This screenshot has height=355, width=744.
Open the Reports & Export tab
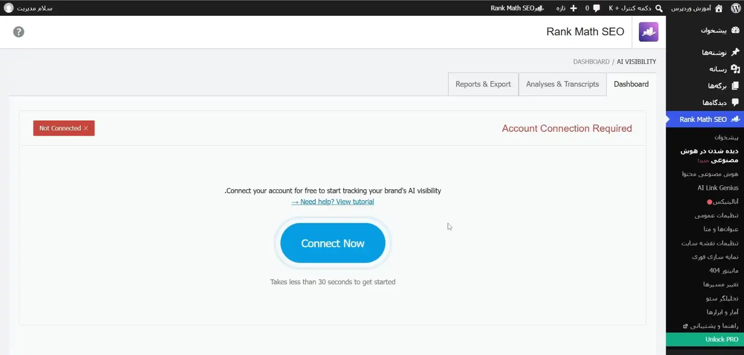pos(483,84)
